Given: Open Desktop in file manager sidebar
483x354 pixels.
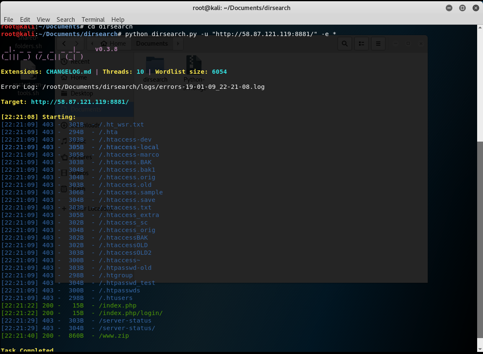Looking at the screenshot, I should (x=94, y=93).
